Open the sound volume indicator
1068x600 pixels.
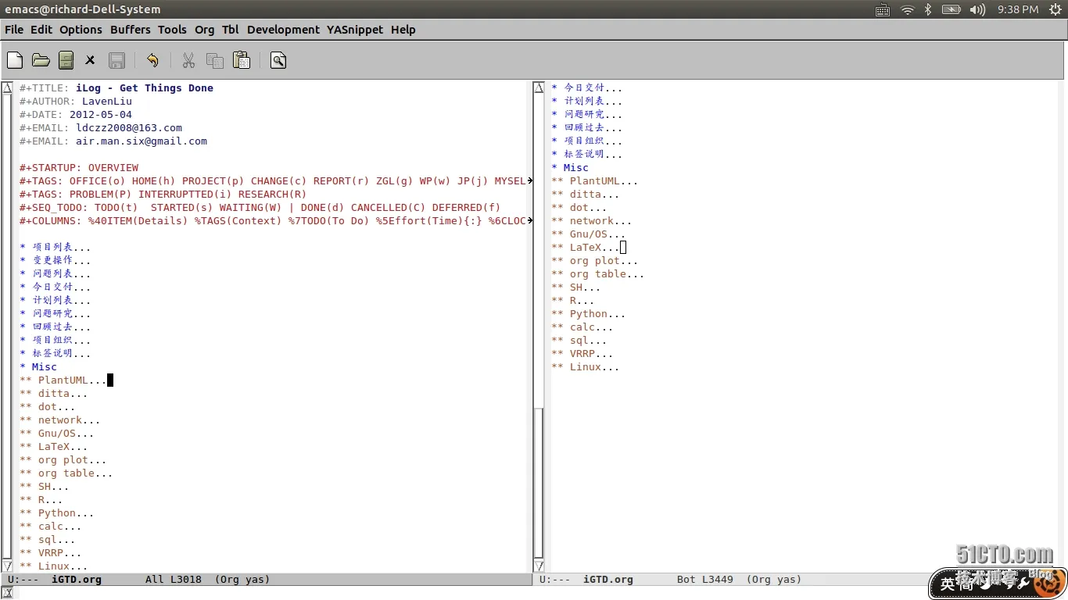[977, 9]
